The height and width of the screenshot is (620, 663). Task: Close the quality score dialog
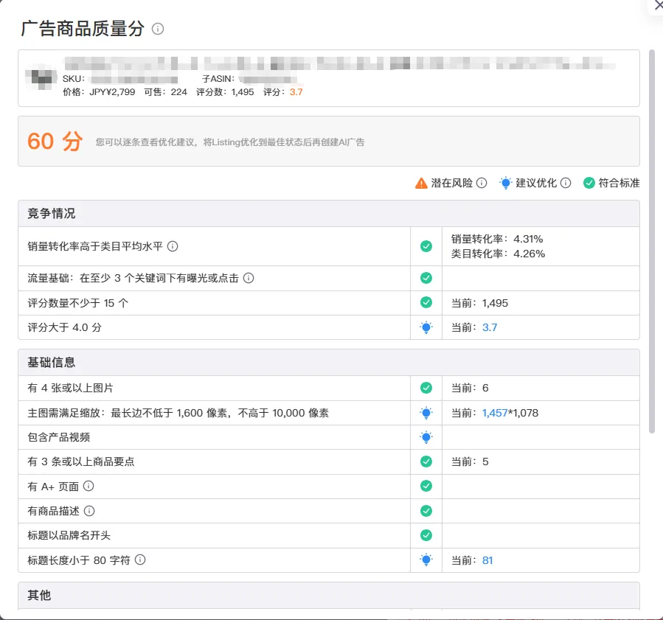[x=658, y=5]
